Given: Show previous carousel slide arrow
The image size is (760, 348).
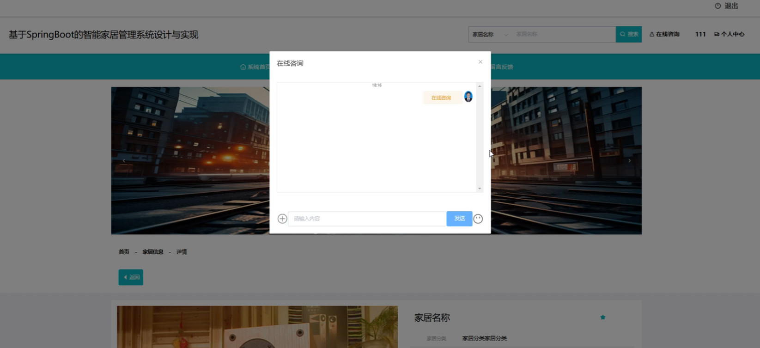Looking at the screenshot, I should (x=124, y=160).
